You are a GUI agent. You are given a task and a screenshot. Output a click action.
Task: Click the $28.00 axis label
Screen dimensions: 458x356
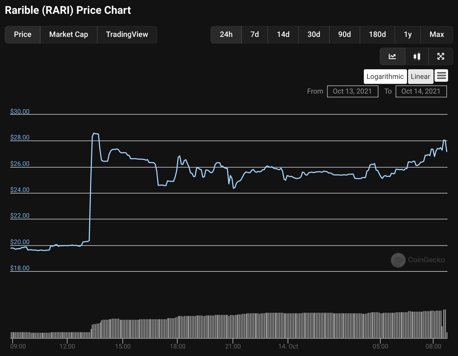20,137
